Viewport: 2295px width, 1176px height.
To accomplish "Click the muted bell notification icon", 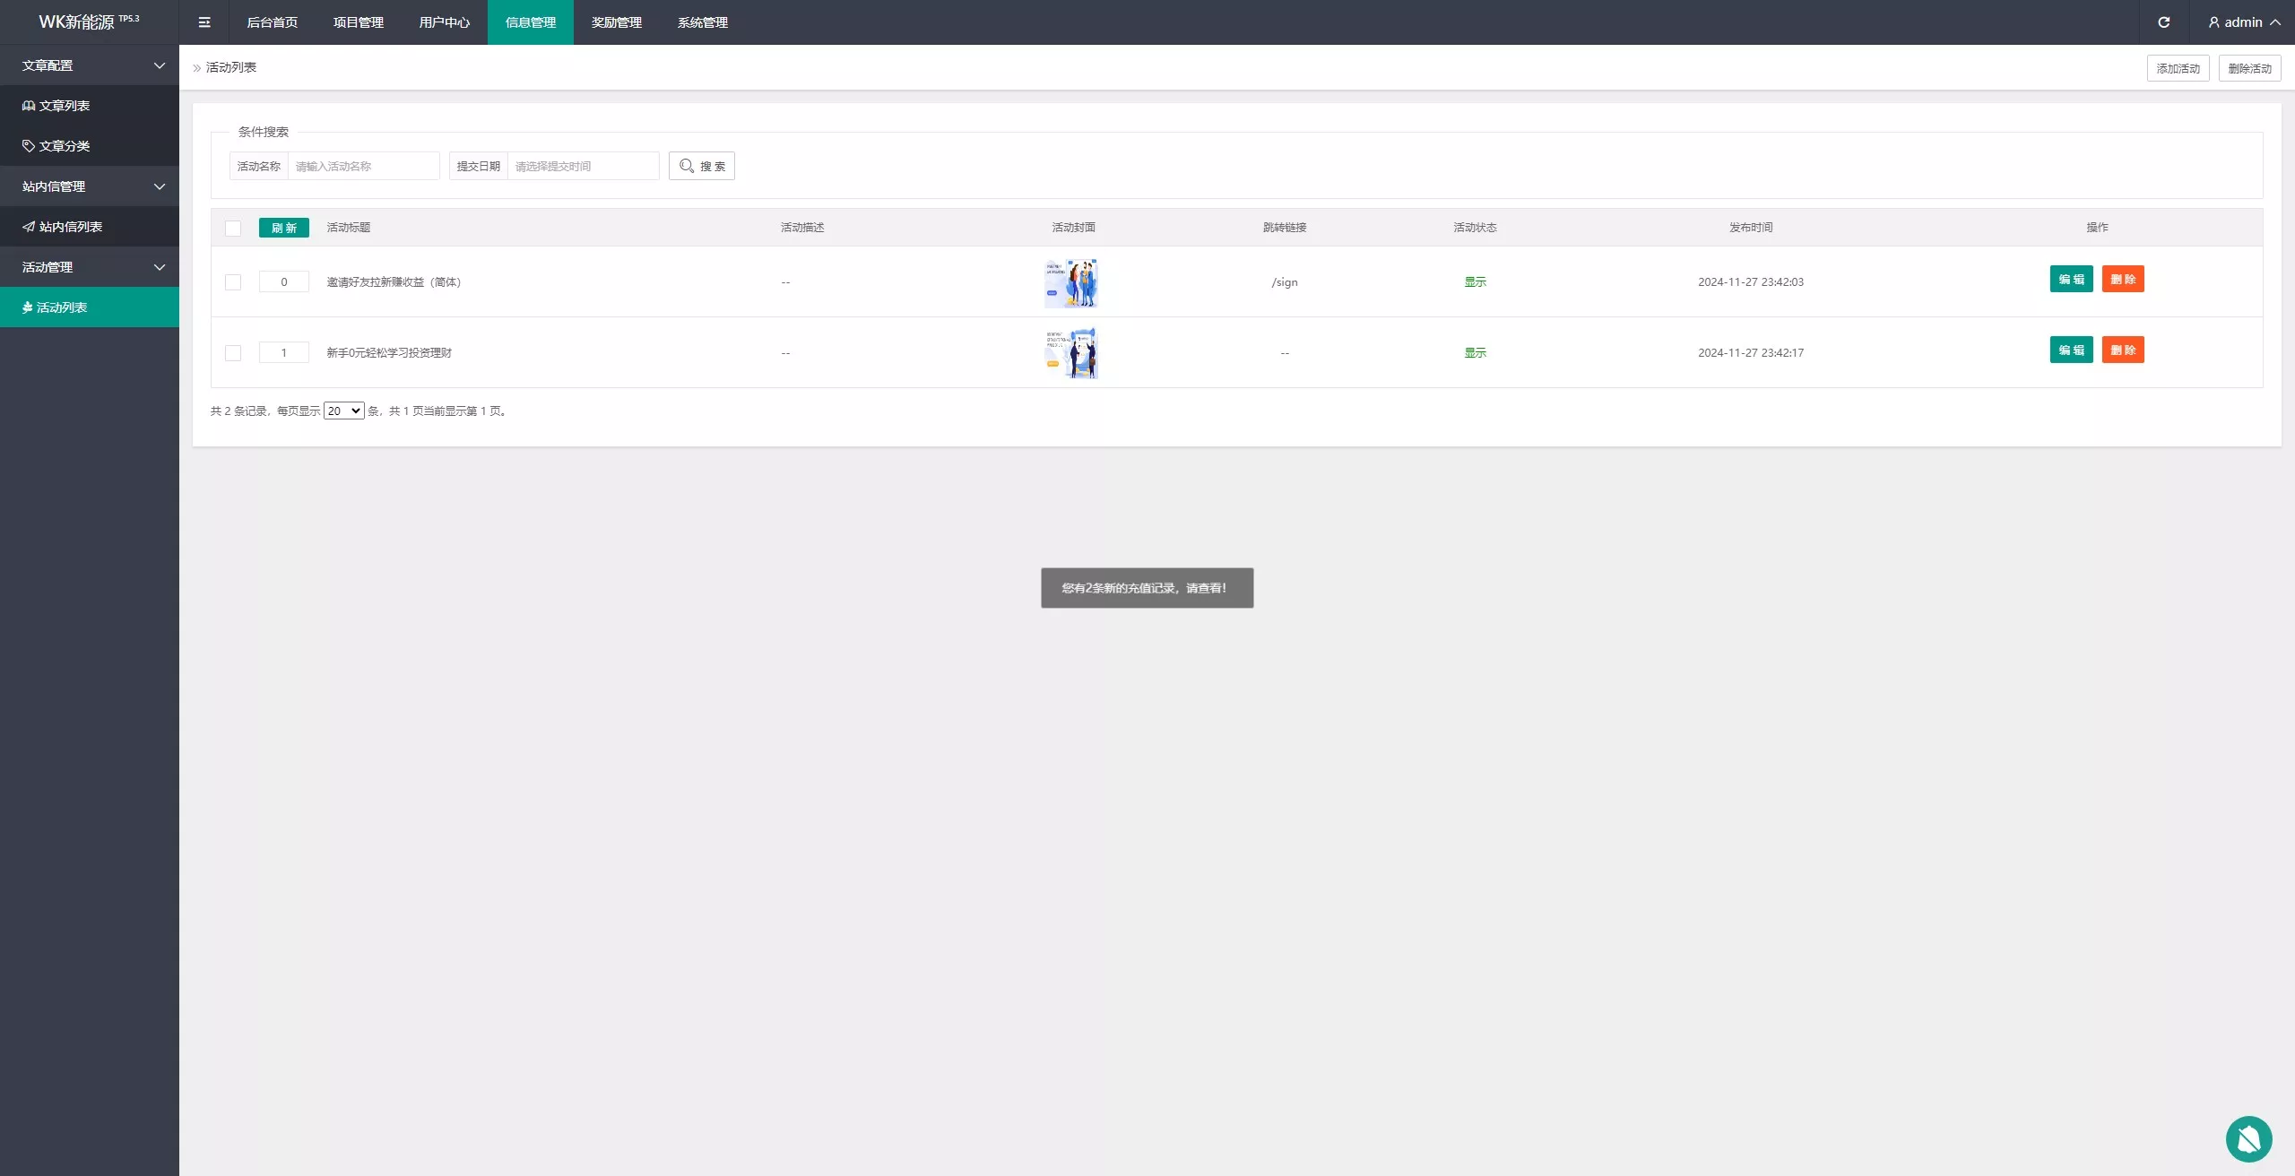I will pos(2248,1138).
